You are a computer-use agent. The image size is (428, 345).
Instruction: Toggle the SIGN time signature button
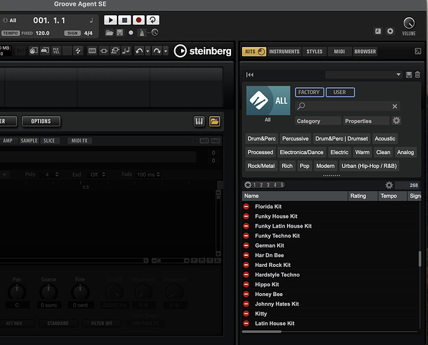[x=73, y=33]
